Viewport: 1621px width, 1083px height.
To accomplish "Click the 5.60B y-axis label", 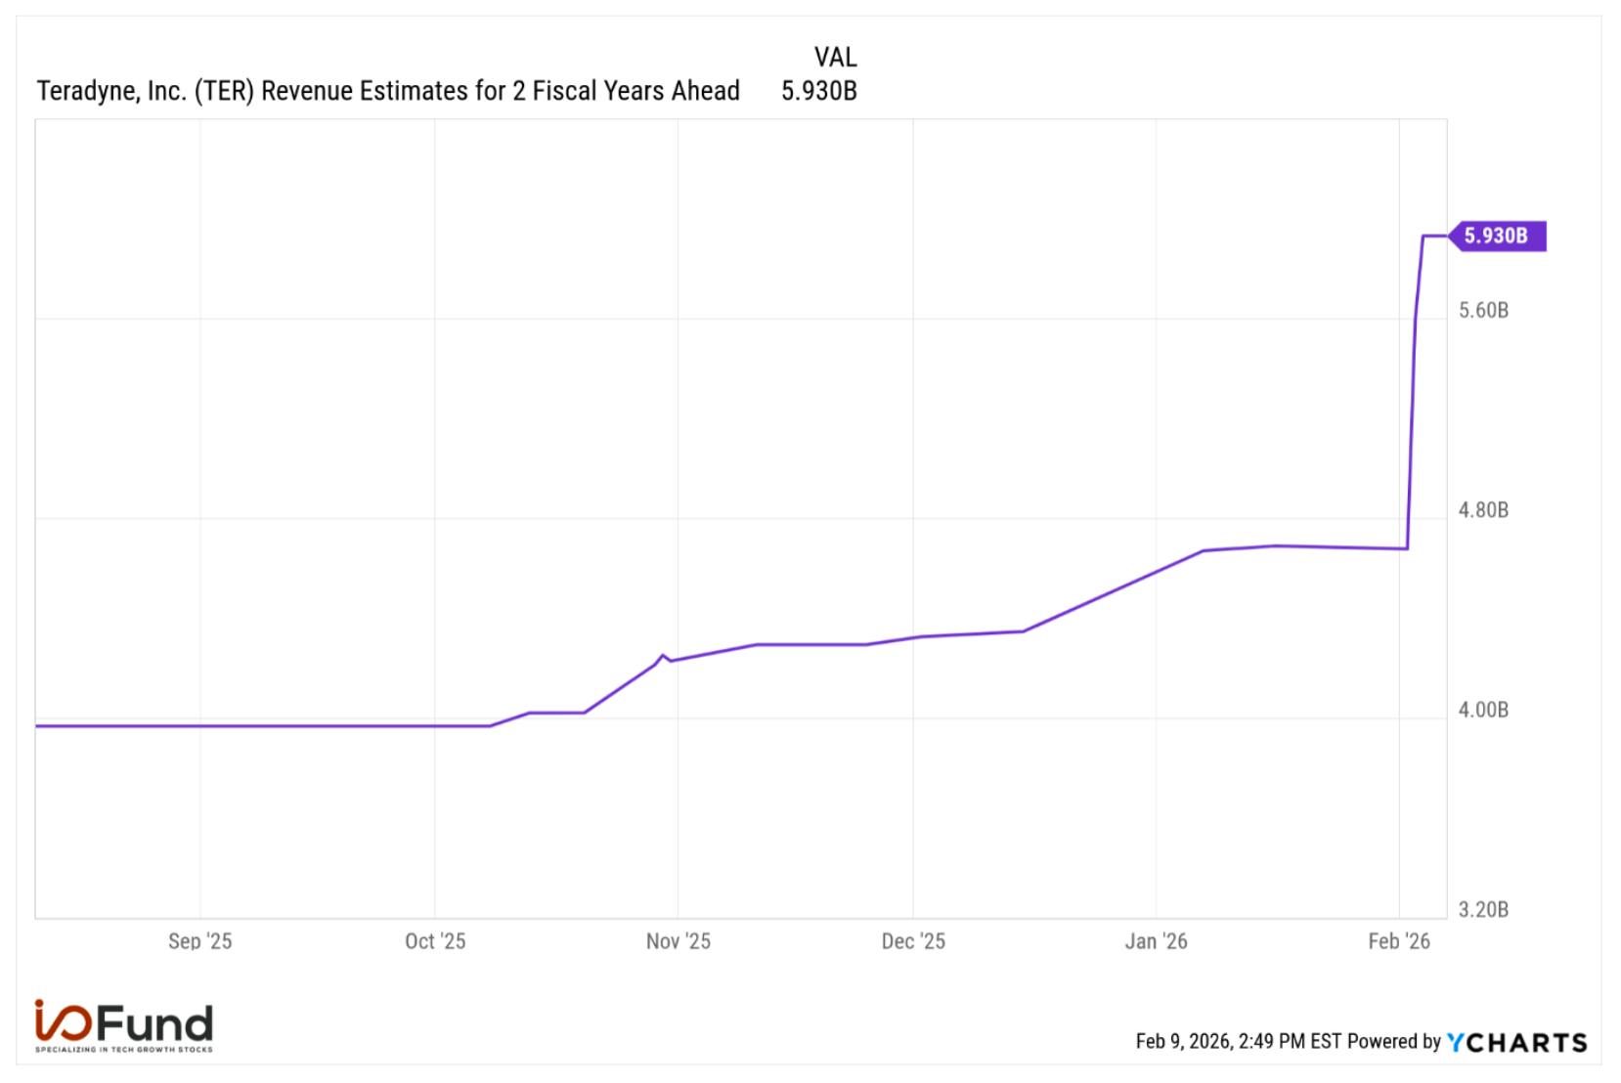I will [1483, 311].
